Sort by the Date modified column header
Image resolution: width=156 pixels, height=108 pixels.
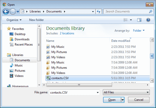coord(121,41)
